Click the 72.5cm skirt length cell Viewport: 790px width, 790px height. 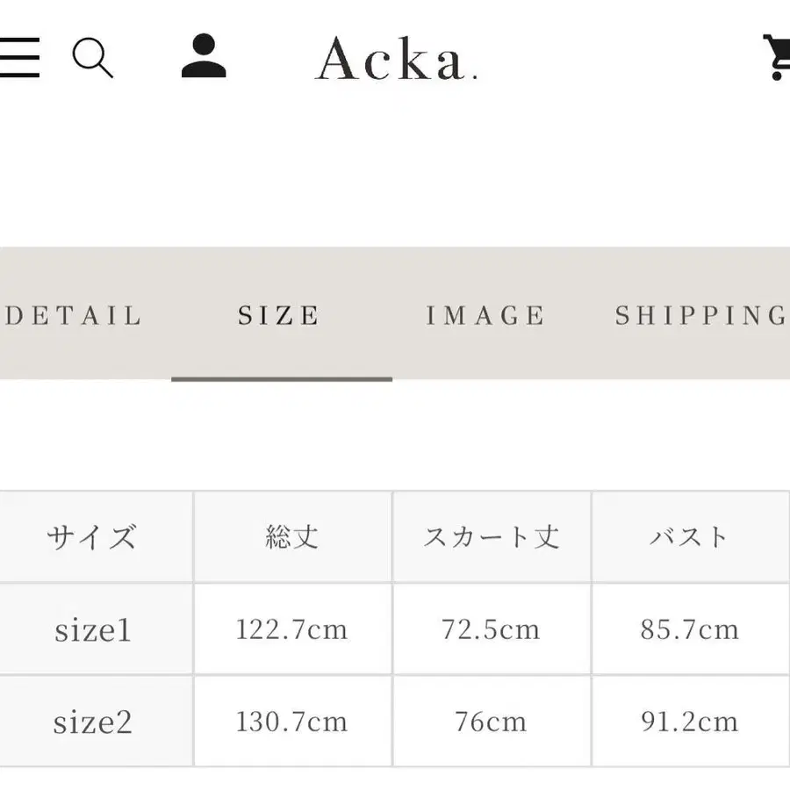pos(492,628)
